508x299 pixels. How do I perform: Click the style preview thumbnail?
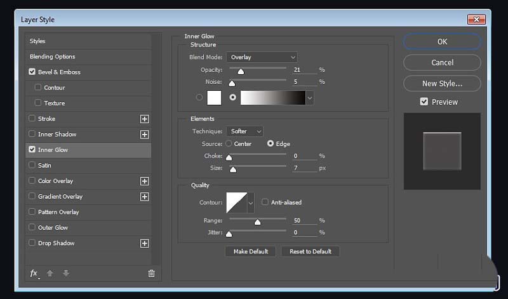tap(442, 151)
